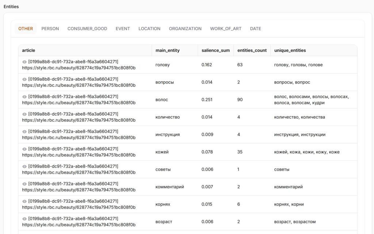Viewport: 374px width, 234px height.
Task: Open article link in the голову row
Action: coord(79,68)
